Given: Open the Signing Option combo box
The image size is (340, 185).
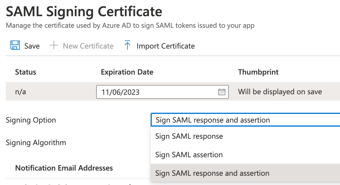Looking at the screenshot, I should [x=245, y=120].
